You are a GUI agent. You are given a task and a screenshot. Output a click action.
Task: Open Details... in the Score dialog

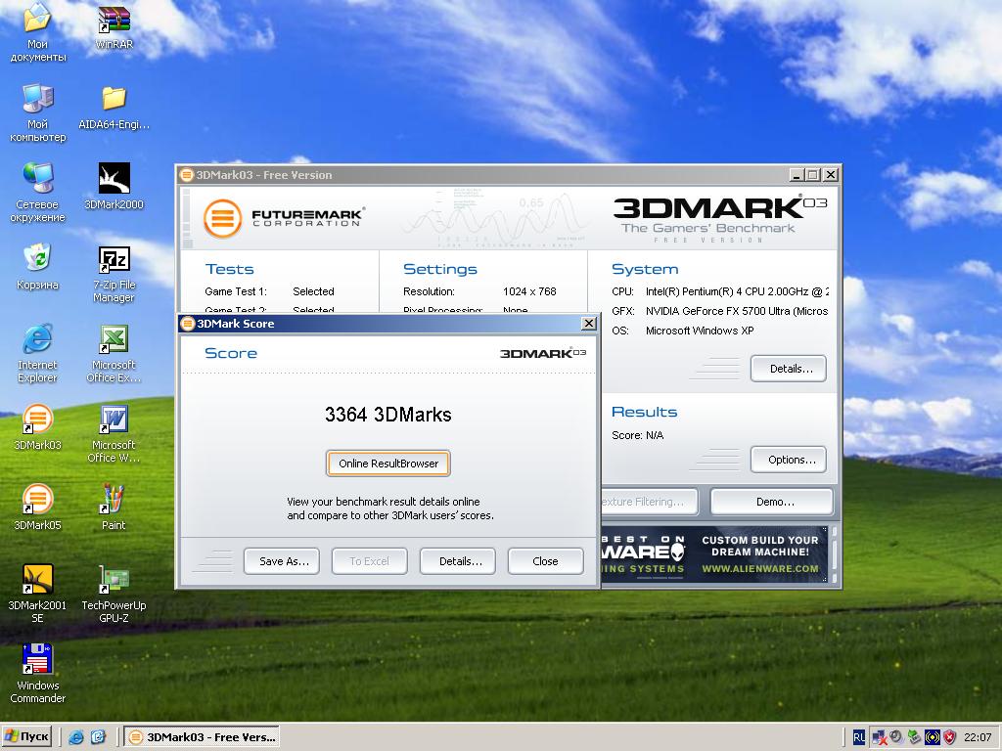(x=458, y=561)
